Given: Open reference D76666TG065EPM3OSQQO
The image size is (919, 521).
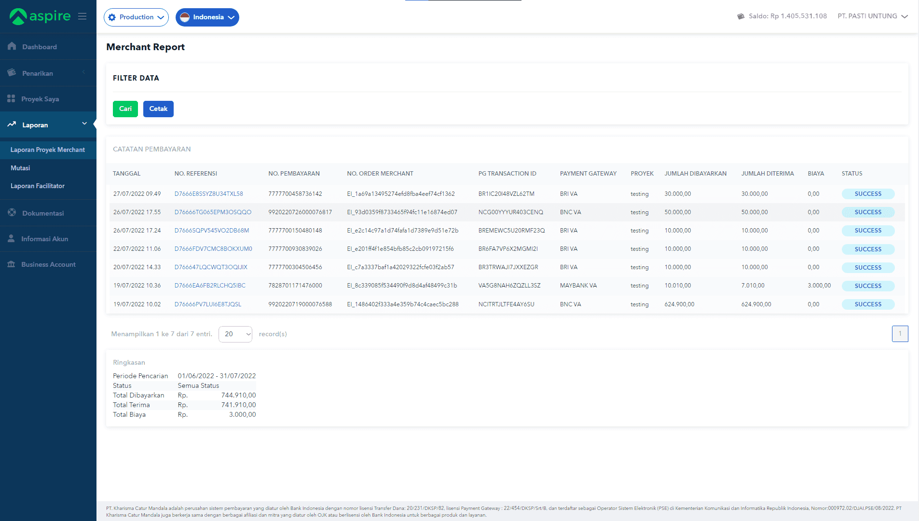Looking at the screenshot, I should pos(213,212).
